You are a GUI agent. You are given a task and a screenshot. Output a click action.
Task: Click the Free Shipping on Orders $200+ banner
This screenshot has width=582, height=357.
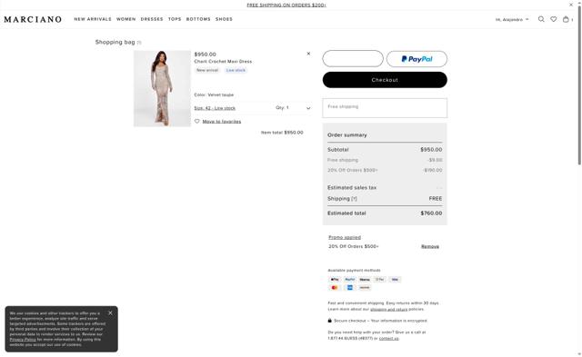(286, 5)
